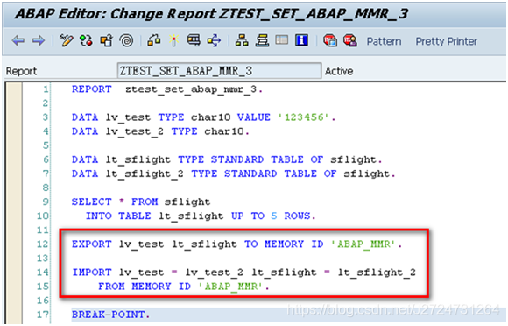Click the BREAK-POINT statement on line 17
This screenshot has height=326, width=508.
tap(111, 315)
